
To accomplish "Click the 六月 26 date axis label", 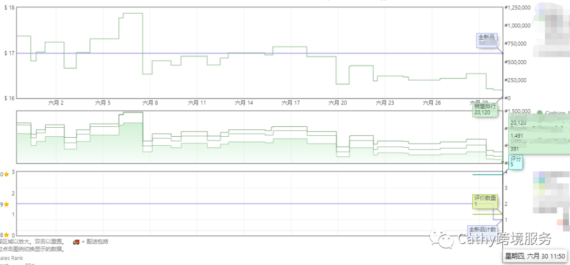I will tap(432, 103).
